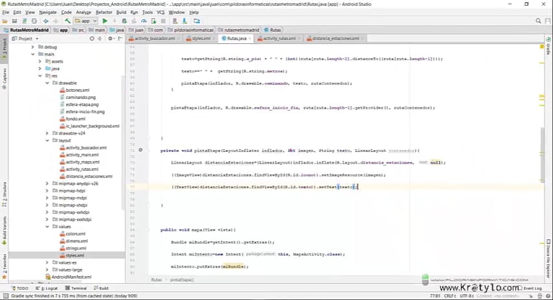Click the Debug app bug icon

[x=124, y=21]
